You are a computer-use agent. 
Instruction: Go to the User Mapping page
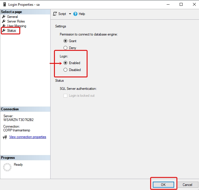tap(16, 26)
